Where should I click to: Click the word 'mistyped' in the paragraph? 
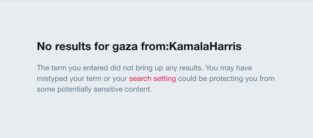(52, 79)
